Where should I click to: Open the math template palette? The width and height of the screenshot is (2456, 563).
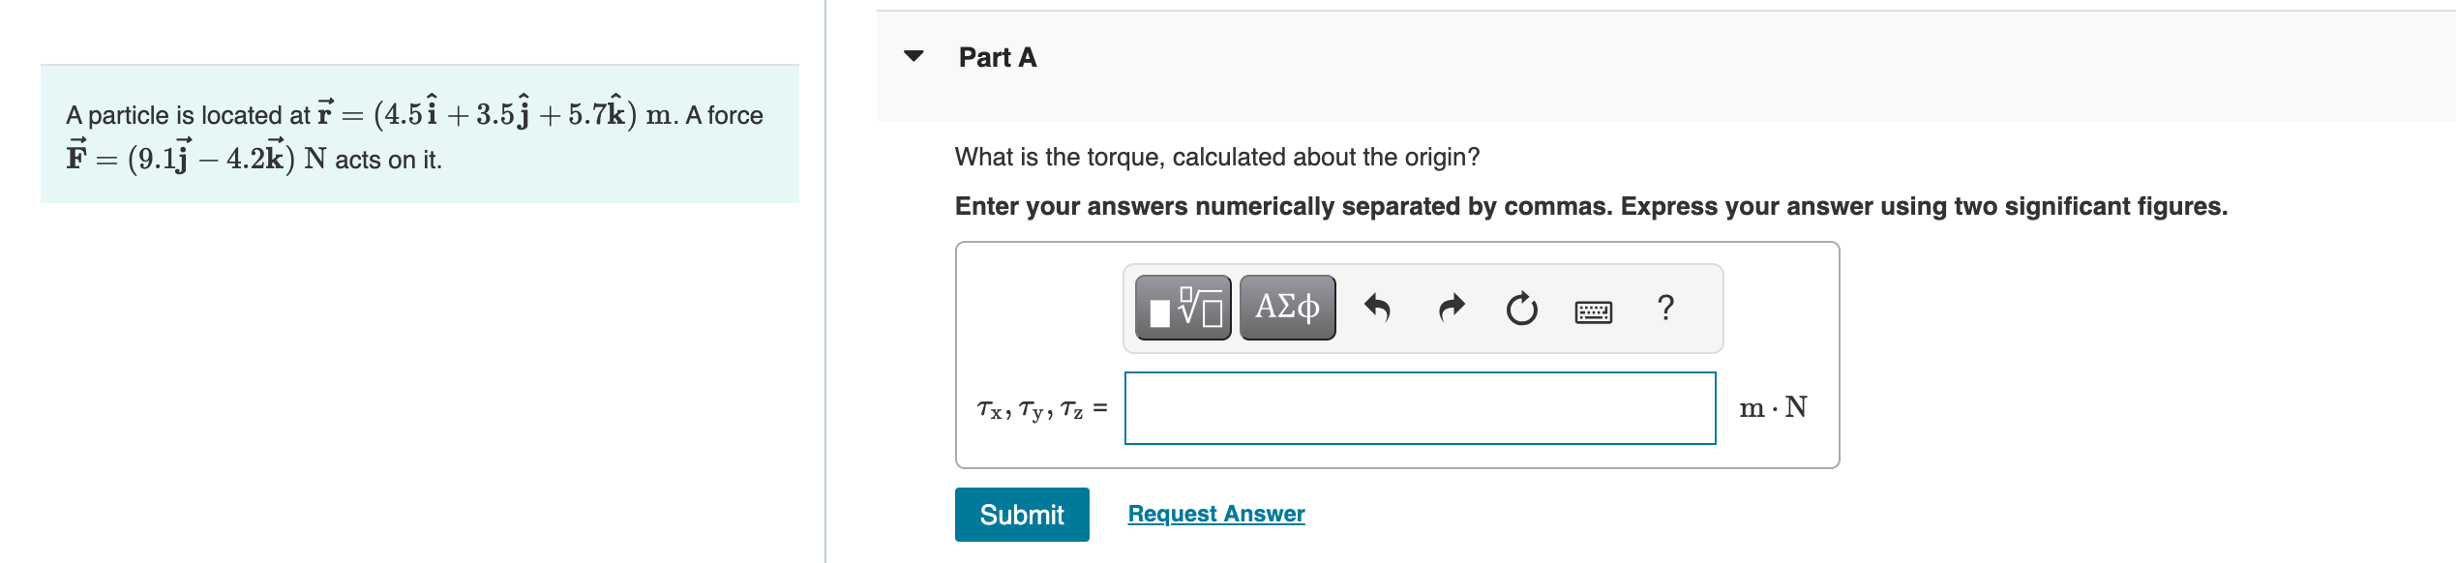(x=1183, y=307)
